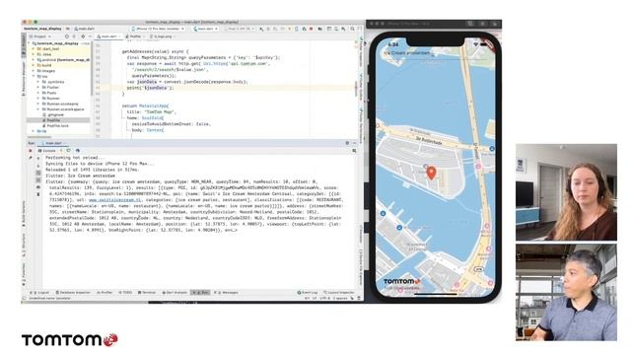631x355 pixels.
Task: Switch to the tt_logo.png editor tab
Action: [x=162, y=36]
